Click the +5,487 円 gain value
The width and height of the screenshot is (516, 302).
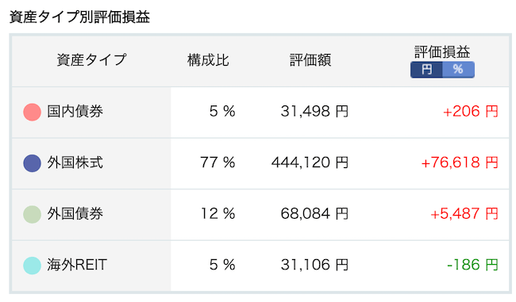coord(464,214)
